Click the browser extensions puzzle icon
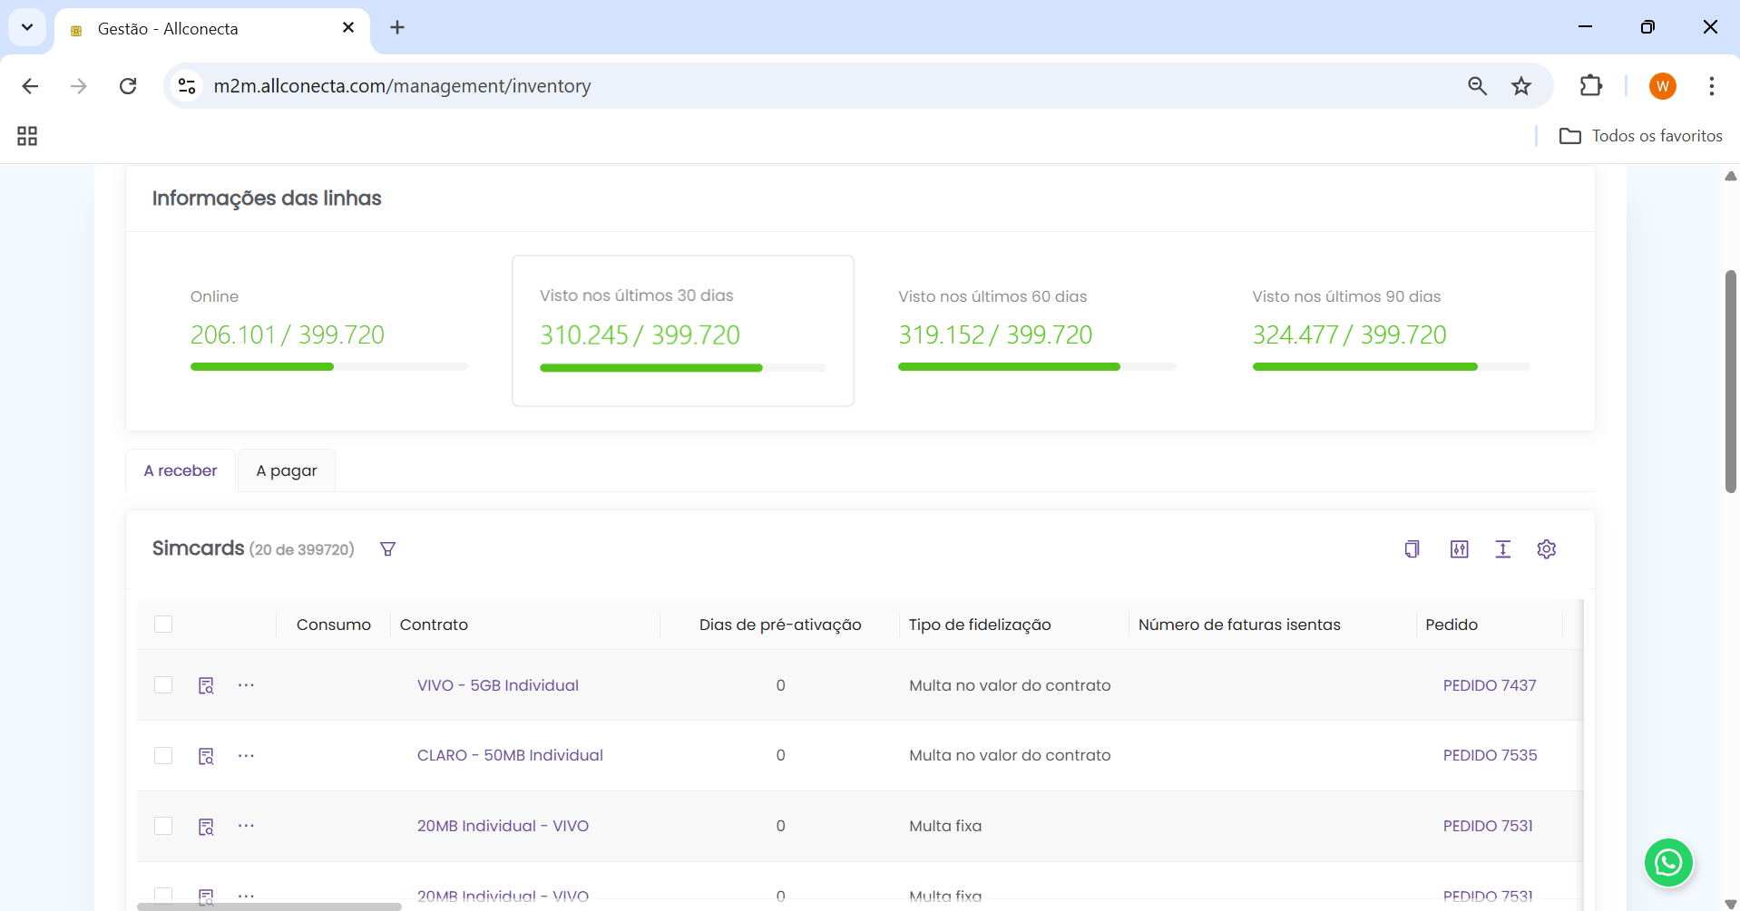This screenshot has width=1740, height=911. 1590,86
